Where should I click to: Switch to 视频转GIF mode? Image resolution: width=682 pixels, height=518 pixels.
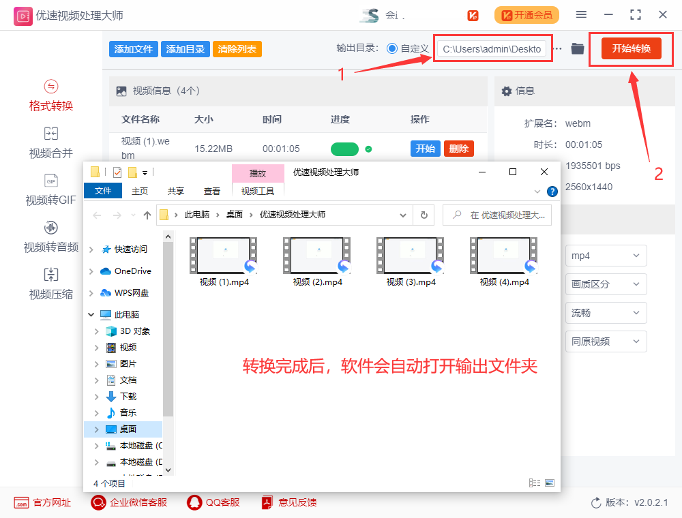pyautogui.click(x=50, y=188)
